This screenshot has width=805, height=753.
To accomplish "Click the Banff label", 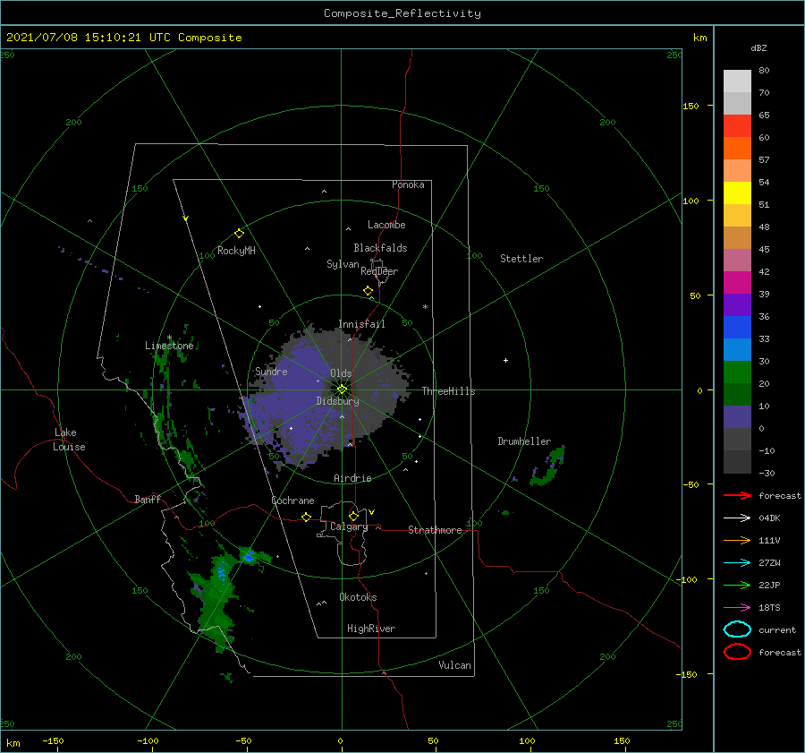I will pyautogui.click(x=148, y=499).
